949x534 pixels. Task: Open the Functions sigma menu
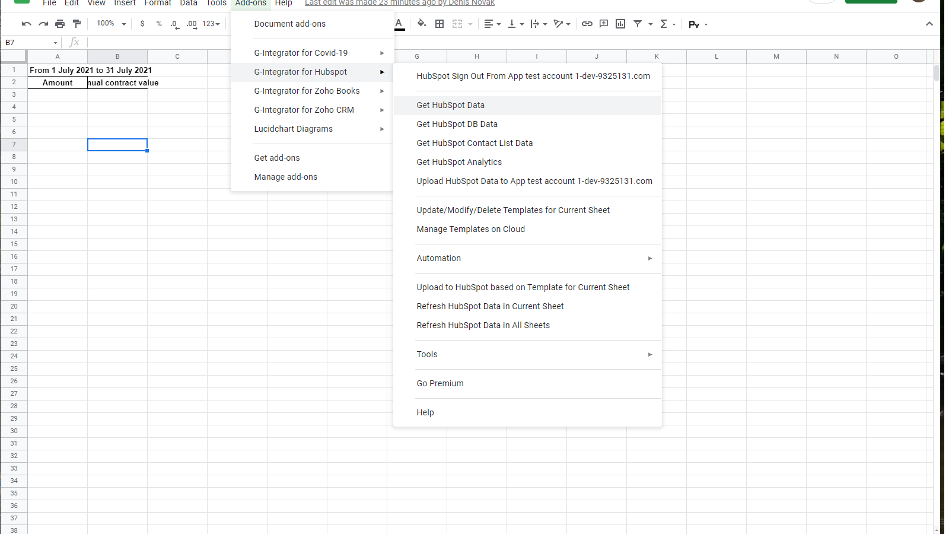pyautogui.click(x=667, y=24)
